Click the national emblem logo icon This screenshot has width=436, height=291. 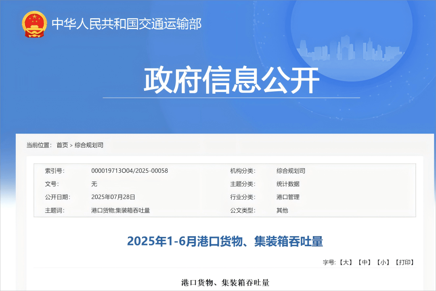(x=34, y=24)
